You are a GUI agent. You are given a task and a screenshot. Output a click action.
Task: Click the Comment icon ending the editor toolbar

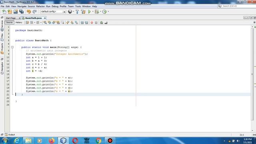point(106,22)
